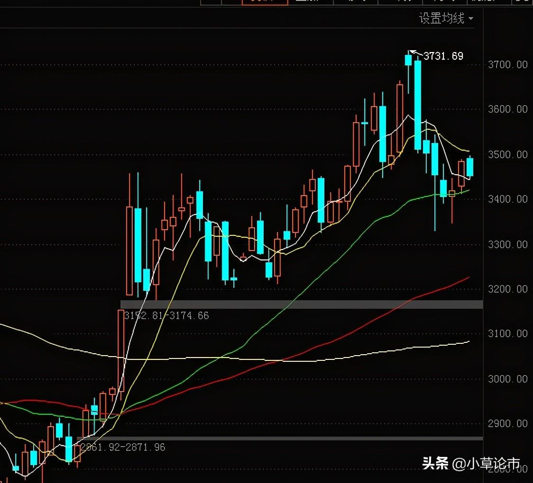Click the 3100.00 price axis label
The height and width of the screenshot is (483, 533).
[508, 334]
